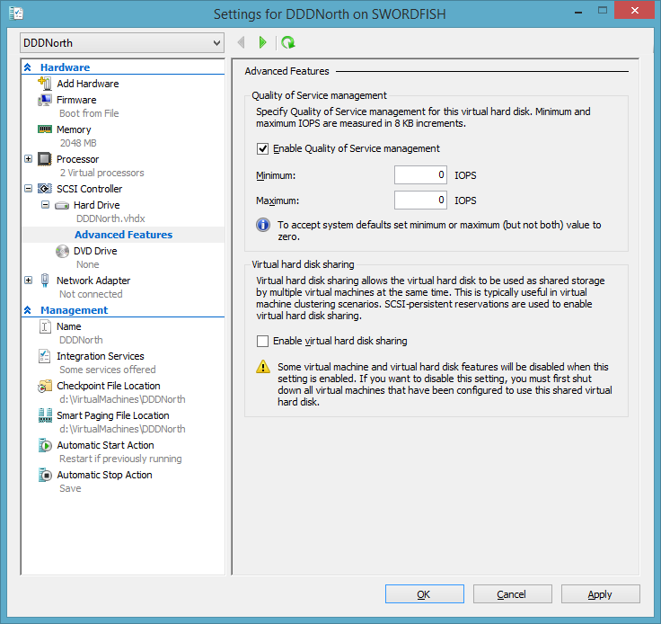Uncheck Enable Quality of Service management
The height and width of the screenshot is (624, 661).
tap(262, 148)
